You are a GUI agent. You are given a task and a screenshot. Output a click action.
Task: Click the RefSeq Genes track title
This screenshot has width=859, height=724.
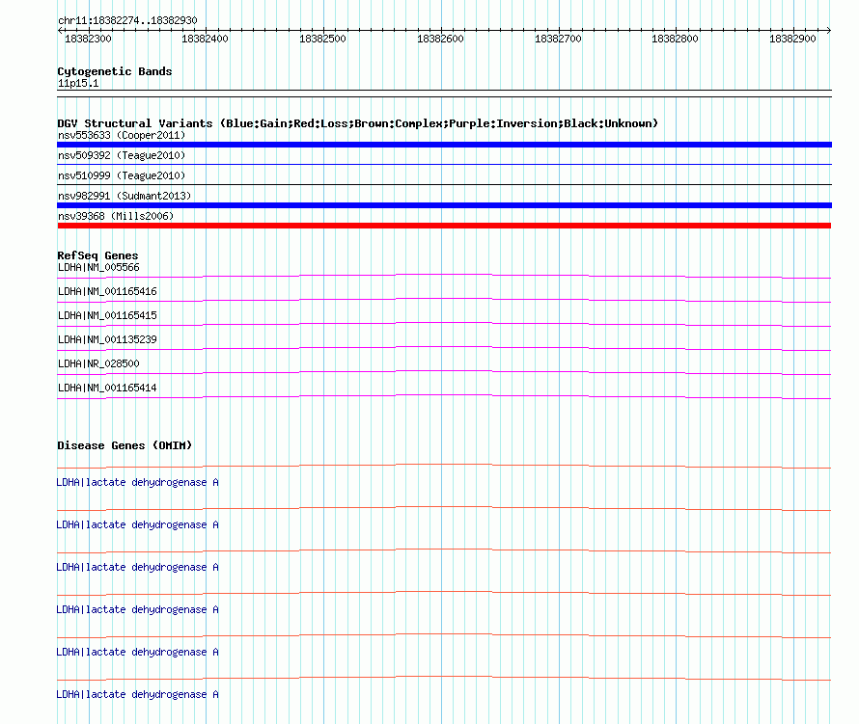97,255
